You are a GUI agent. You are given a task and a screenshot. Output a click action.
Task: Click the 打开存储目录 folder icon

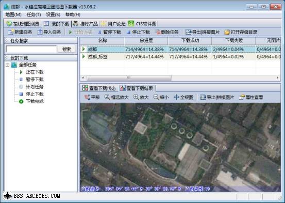click(227, 32)
